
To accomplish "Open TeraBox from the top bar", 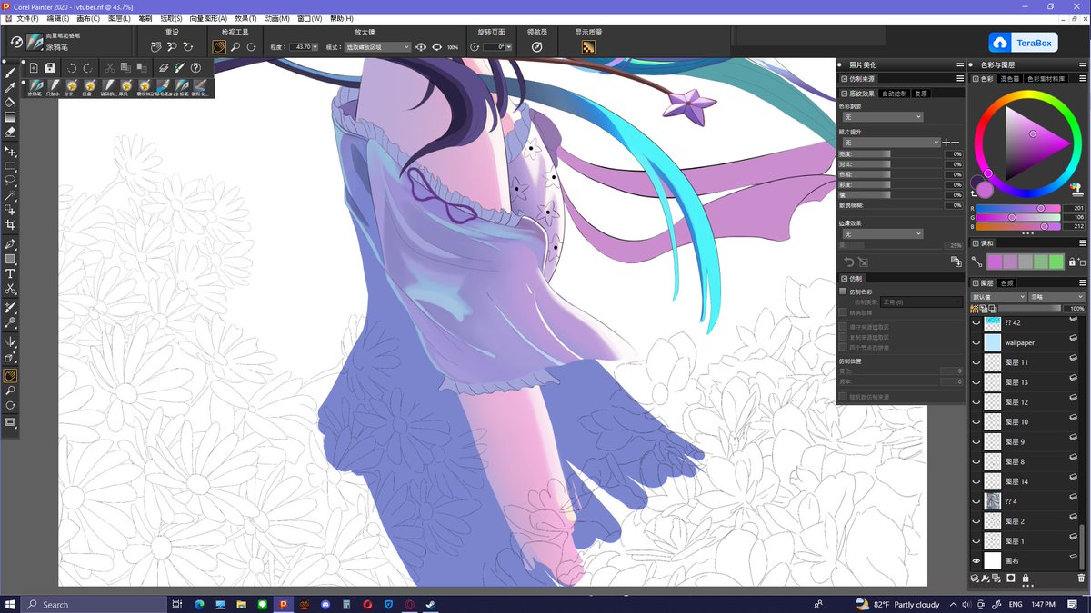I will [x=1022, y=43].
